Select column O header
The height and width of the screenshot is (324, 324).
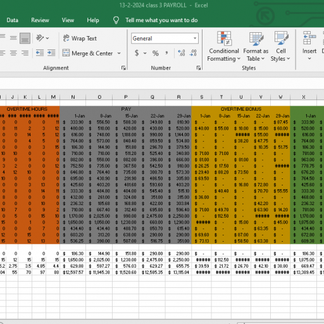coord(99,97)
